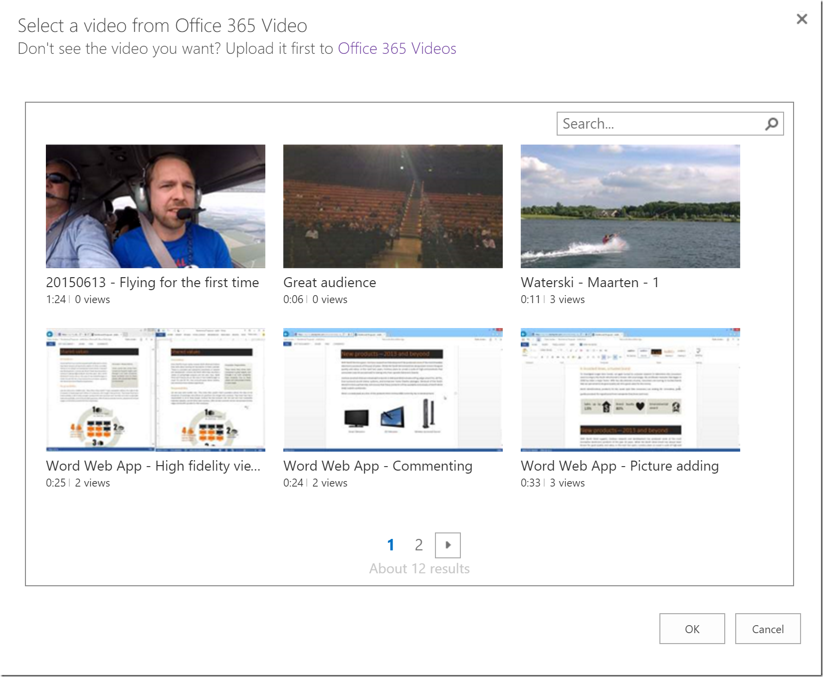Click the '0:24 | 2 views' duration text
The height and width of the screenshot is (677, 823).
click(315, 483)
